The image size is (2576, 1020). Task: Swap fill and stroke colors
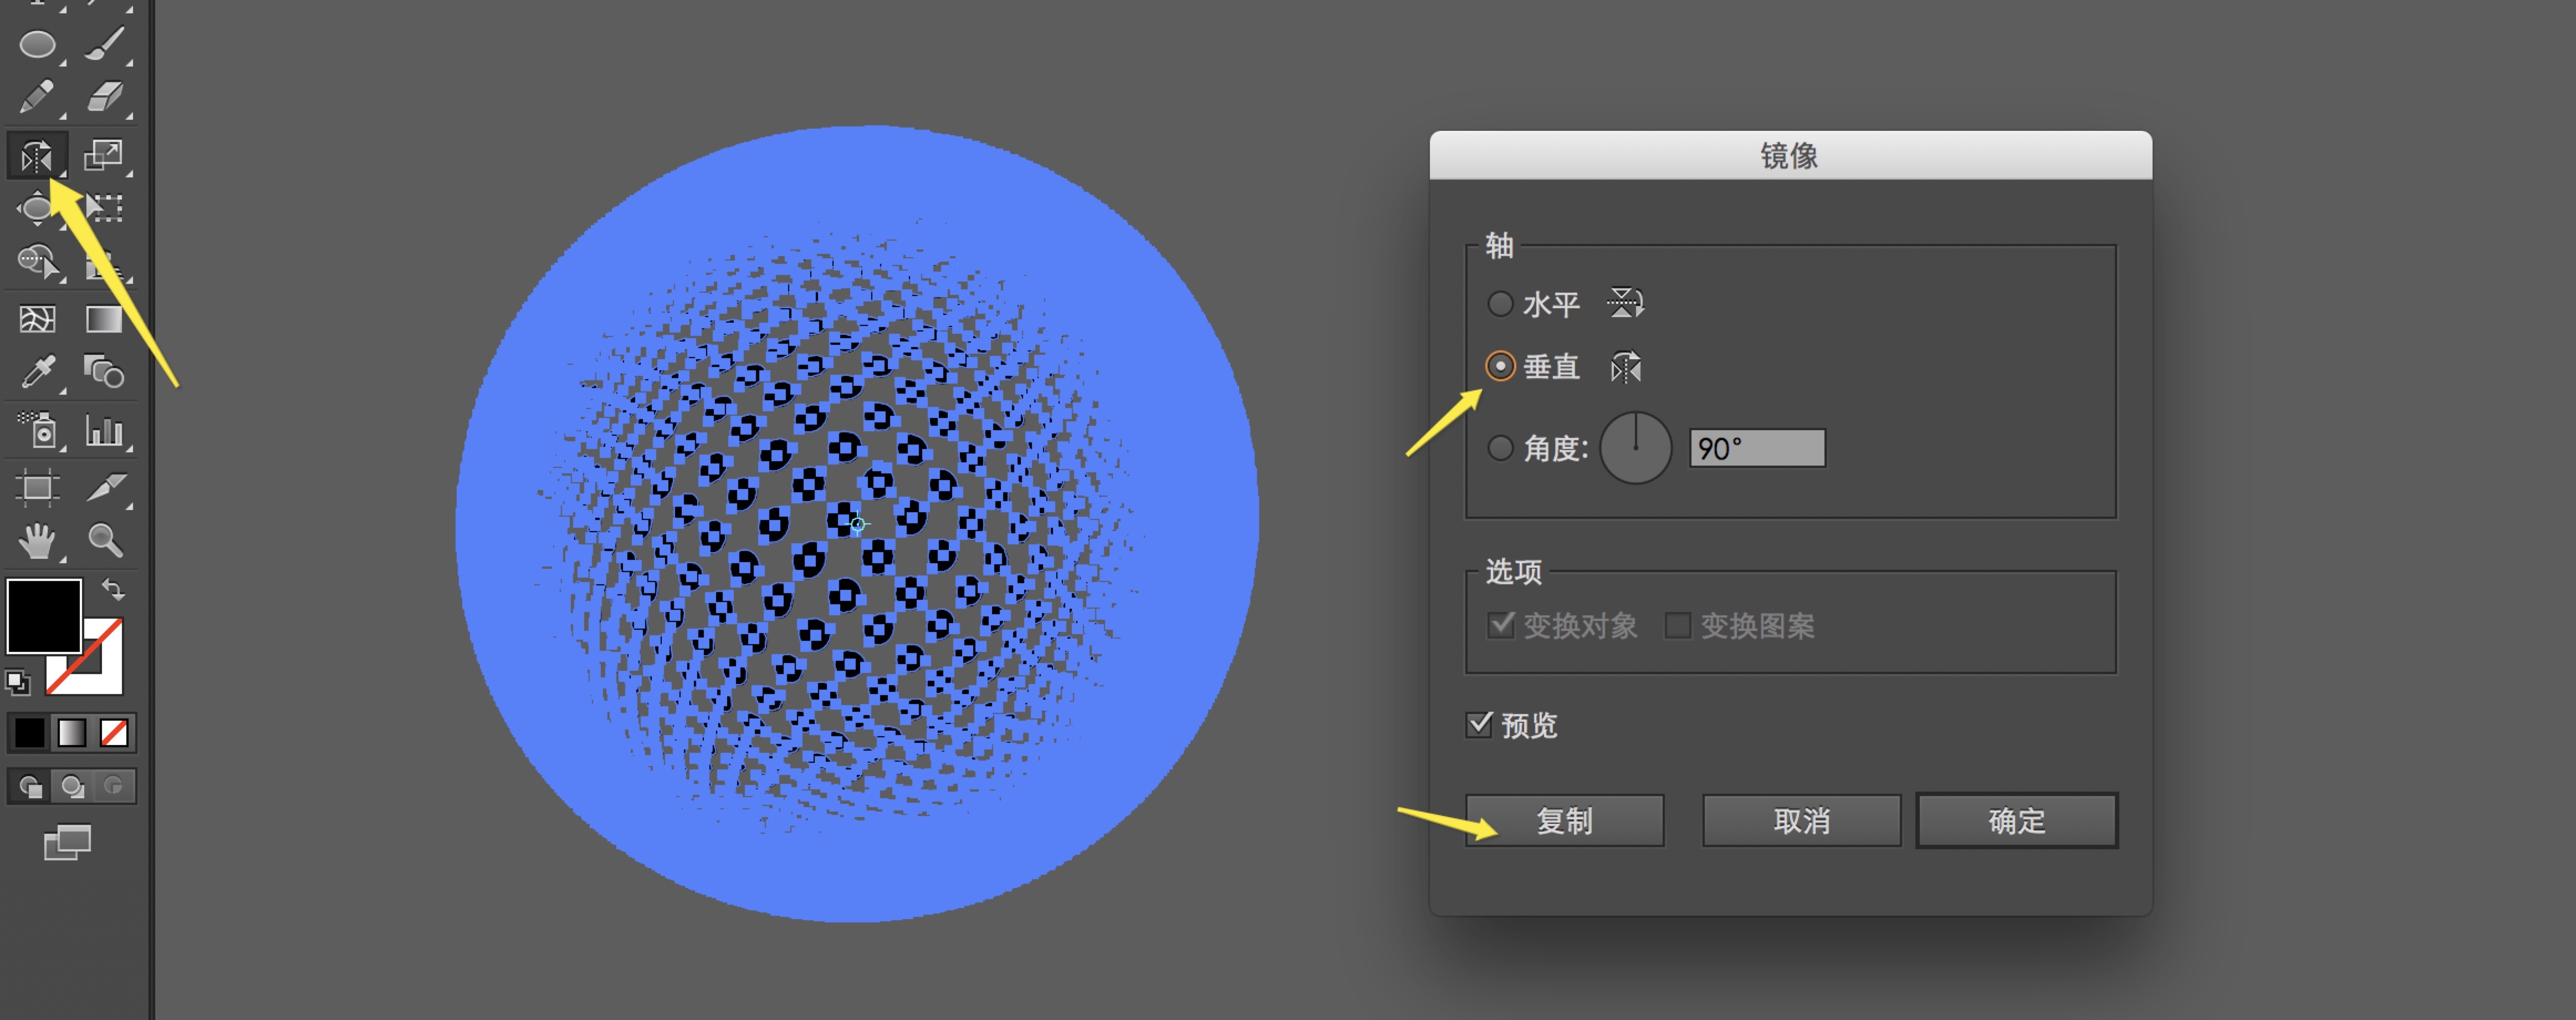113,590
